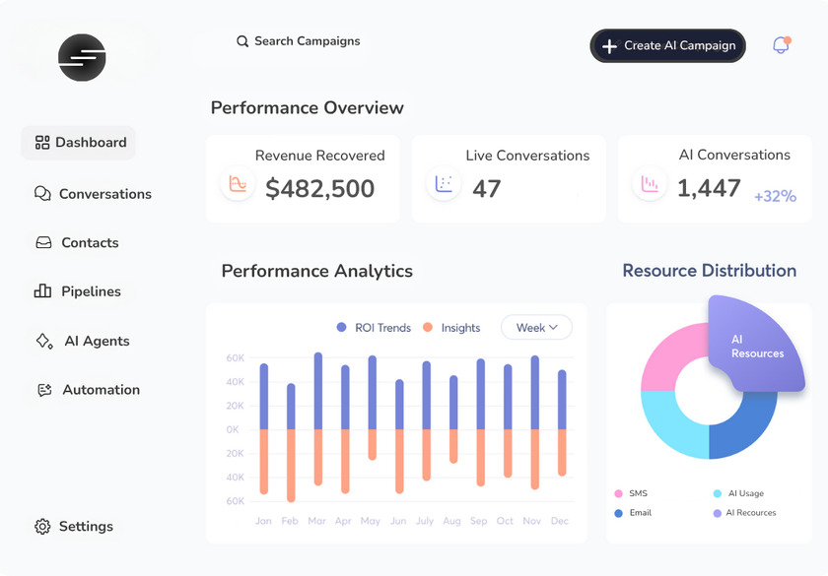
Task: Click Live Conversations scatter chart icon
Action: [444, 183]
